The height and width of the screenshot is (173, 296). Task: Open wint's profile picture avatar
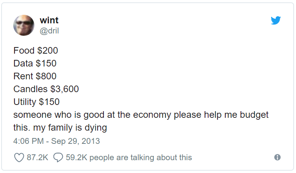(24, 25)
